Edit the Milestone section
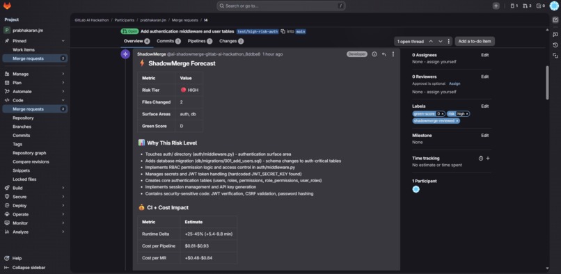Screen dimensions: 561x274 [485, 136]
